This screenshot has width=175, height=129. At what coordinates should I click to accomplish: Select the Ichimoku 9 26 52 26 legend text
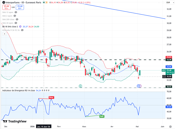click(x=11, y=30)
